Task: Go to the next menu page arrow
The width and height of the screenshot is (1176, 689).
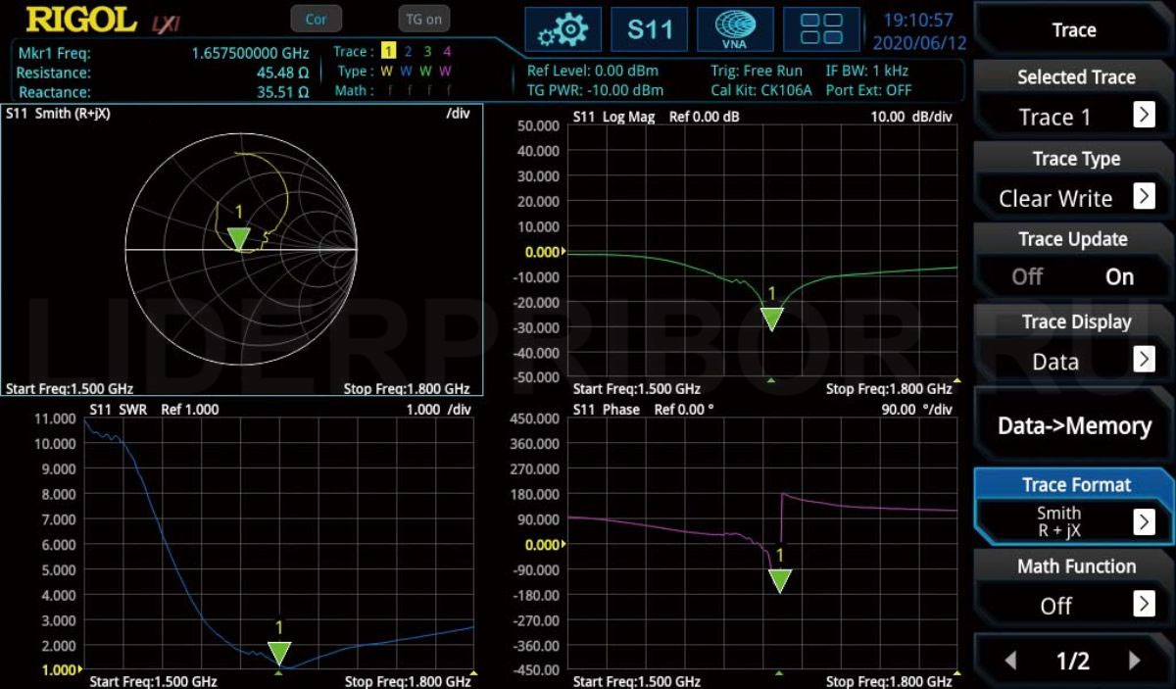Action: [1135, 661]
